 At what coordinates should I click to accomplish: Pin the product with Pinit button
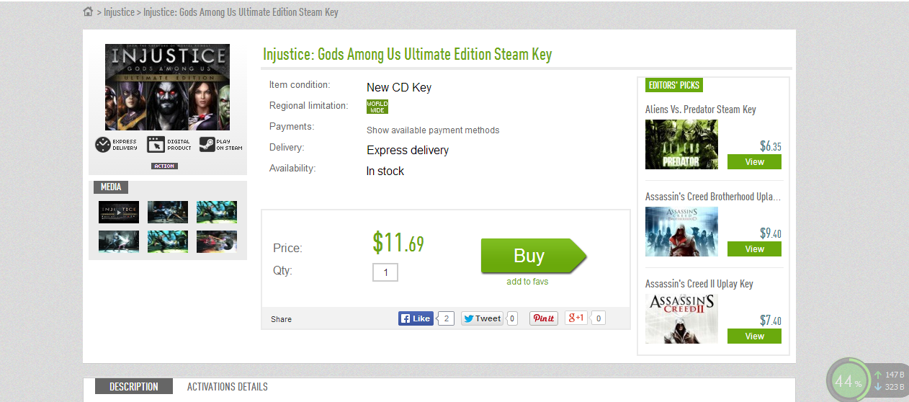pos(543,318)
